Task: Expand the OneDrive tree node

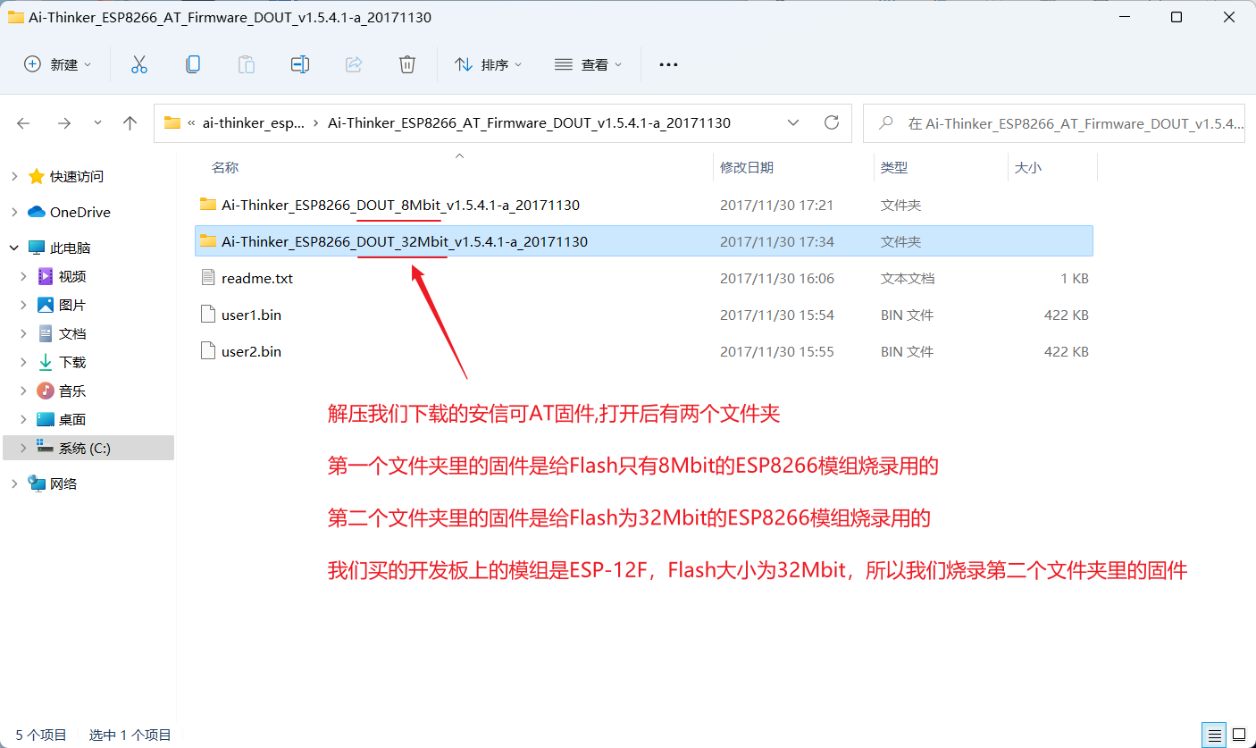Action: [14, 212]
